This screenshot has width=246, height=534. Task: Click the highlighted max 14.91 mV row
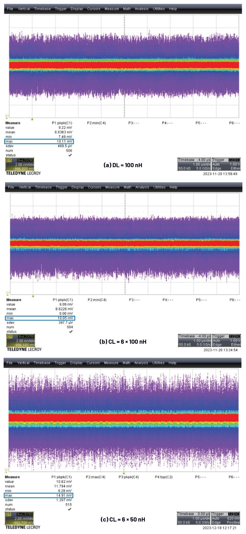point(38,495)
